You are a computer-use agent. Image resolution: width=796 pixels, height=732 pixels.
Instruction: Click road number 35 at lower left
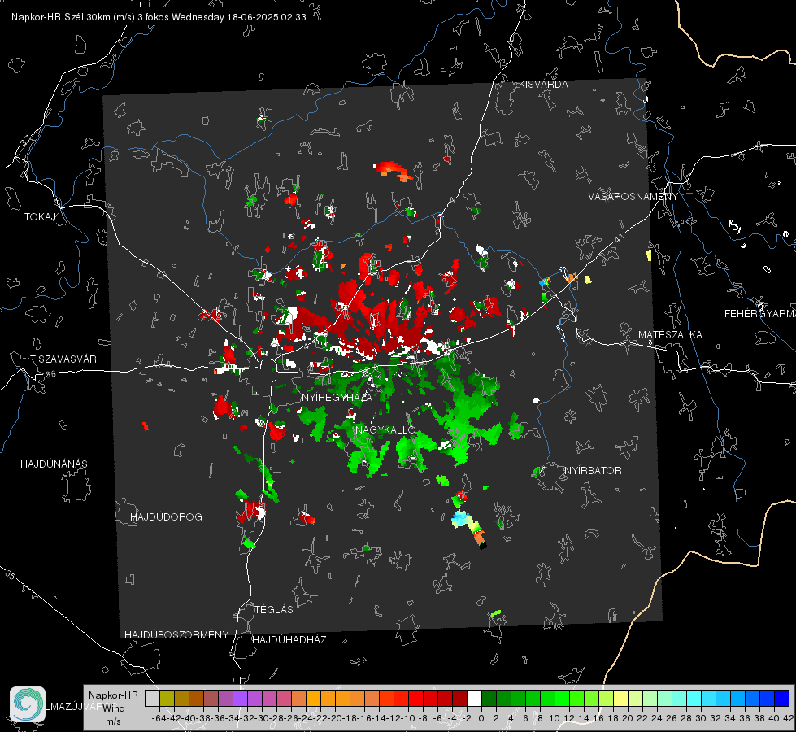[x=10, y=575]
